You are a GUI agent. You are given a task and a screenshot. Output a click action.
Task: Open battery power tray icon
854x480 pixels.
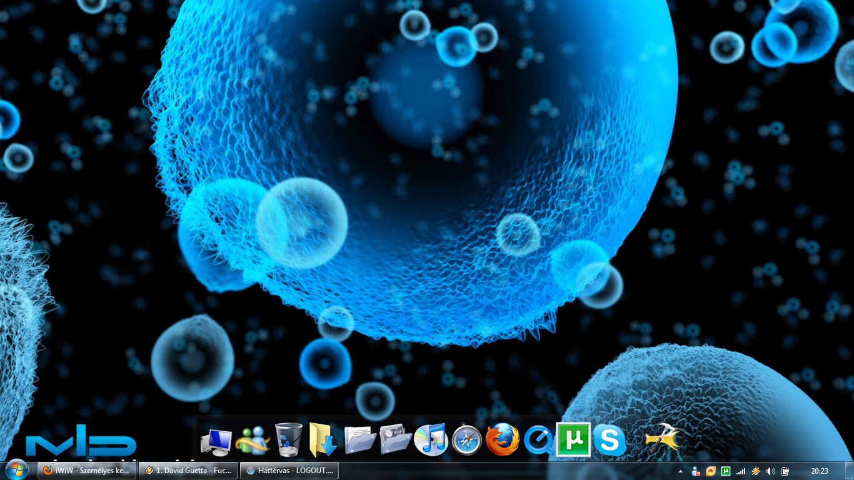coord(785,471)
